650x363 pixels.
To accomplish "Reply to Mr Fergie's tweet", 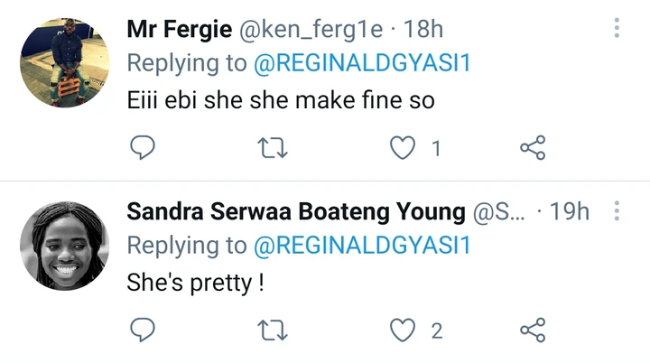I will pyautogui.click(x=144, y=147).
